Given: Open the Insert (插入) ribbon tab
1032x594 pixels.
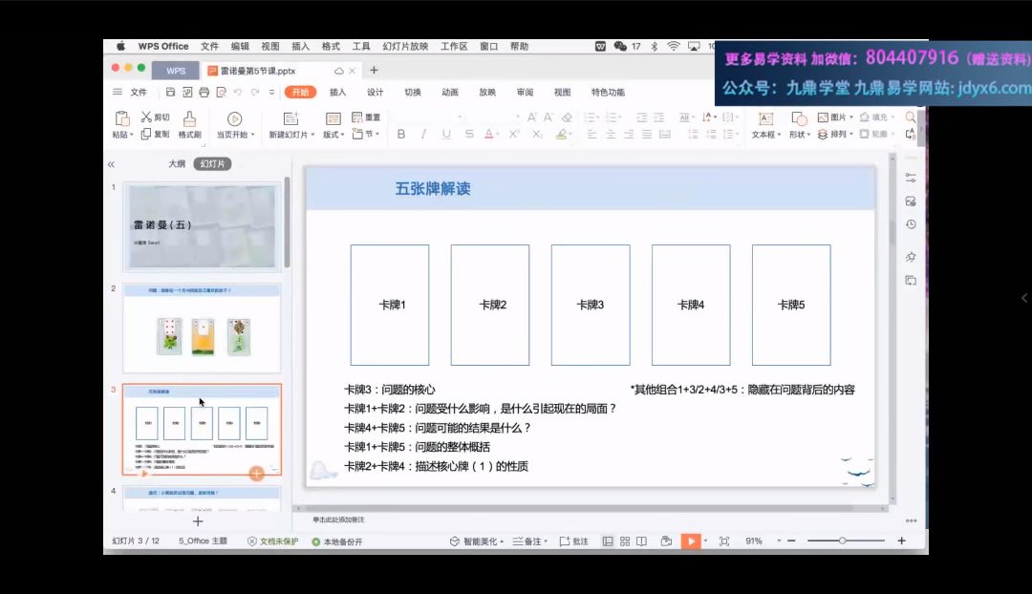Looking at the screenshot, I should click(x=337, y=93).
